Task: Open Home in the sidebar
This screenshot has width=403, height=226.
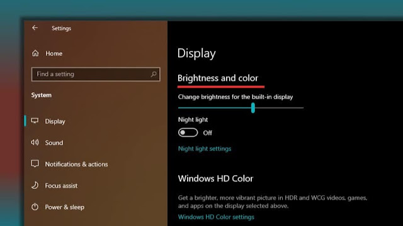Action: (54, 53)
